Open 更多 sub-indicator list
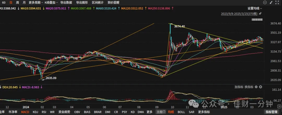 (149, 112)
